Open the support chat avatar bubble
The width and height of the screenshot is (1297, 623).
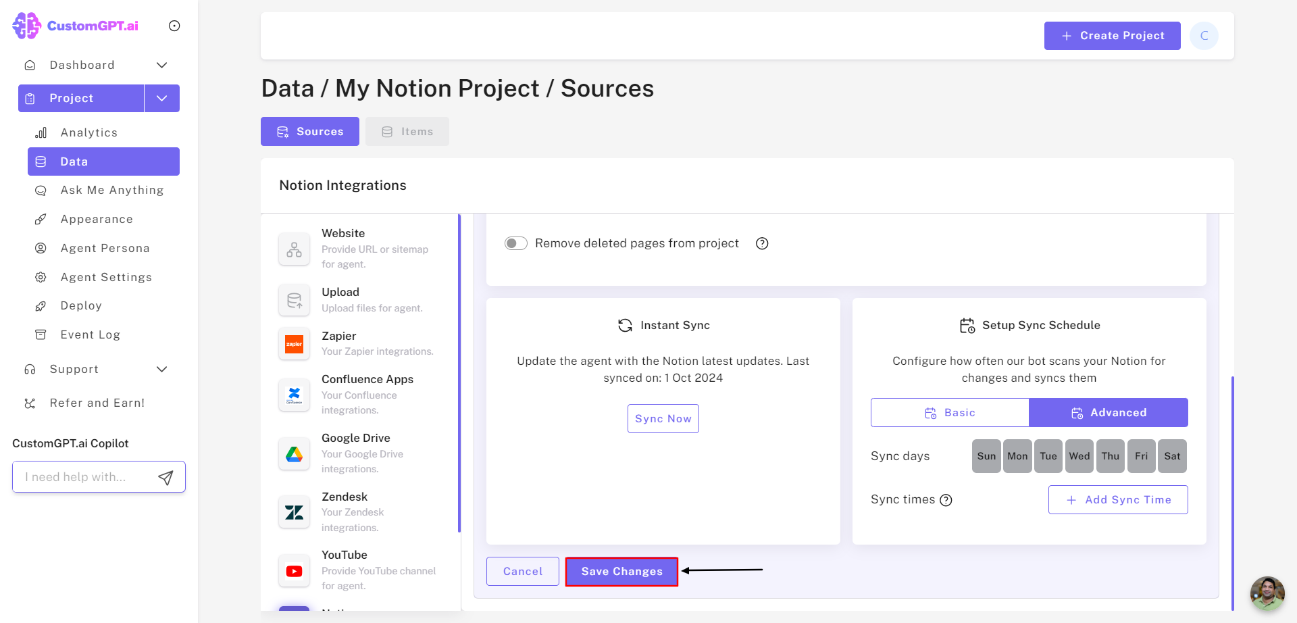[x=1267, y=593]
